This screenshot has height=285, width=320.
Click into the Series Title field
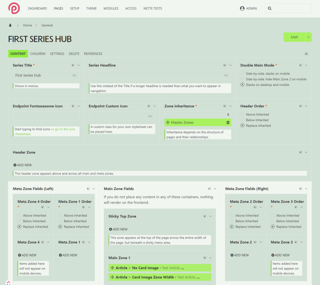[x=42, y=75]
